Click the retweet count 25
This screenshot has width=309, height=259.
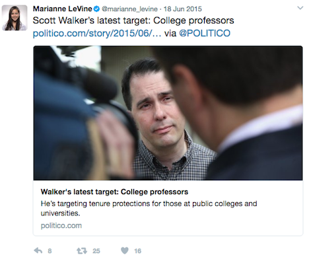96,251
